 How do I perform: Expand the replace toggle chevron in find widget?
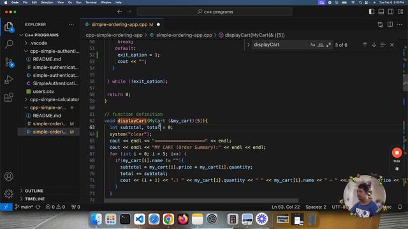(x=248, y=45)
